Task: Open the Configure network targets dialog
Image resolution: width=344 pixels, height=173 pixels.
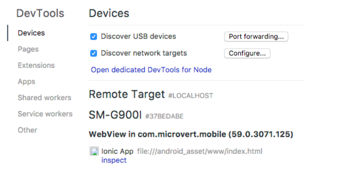Action: click(x=247, y=53)
